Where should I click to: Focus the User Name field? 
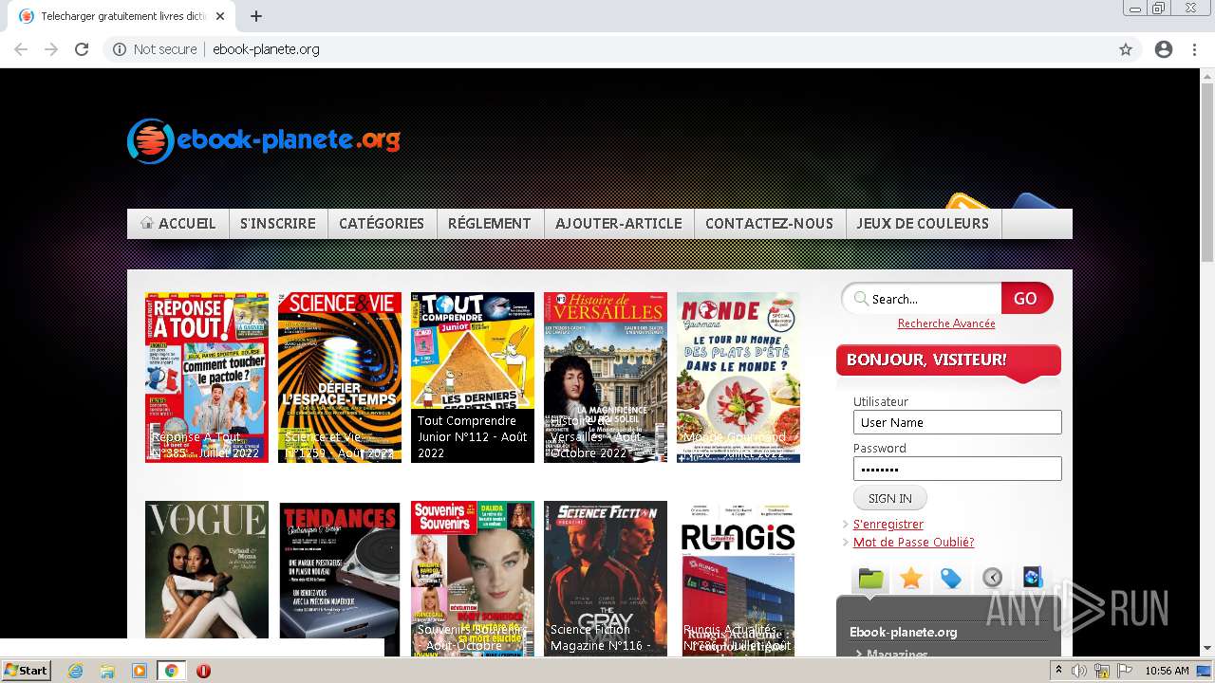(957, 422)
